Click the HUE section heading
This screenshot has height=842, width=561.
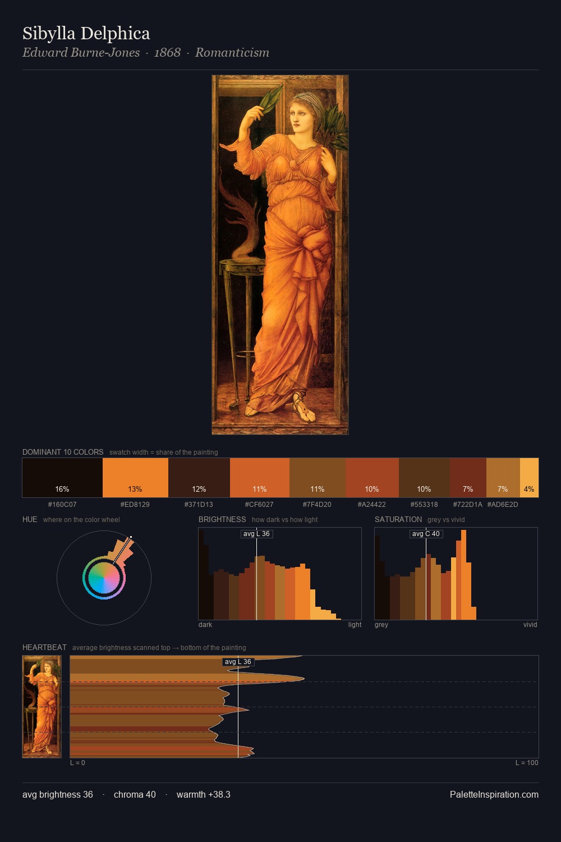pyautogui.click(x=30, y=519)
